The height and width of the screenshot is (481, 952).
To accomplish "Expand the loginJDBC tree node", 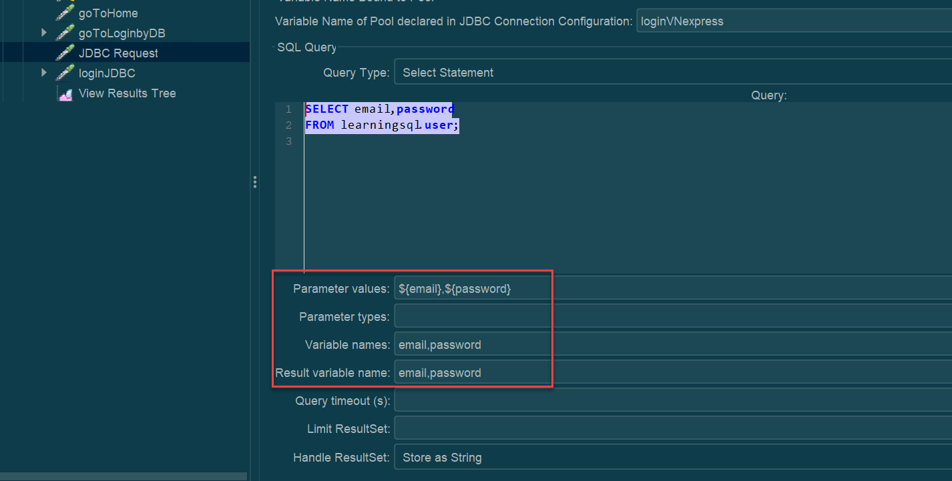I will [x=44, y=73].
